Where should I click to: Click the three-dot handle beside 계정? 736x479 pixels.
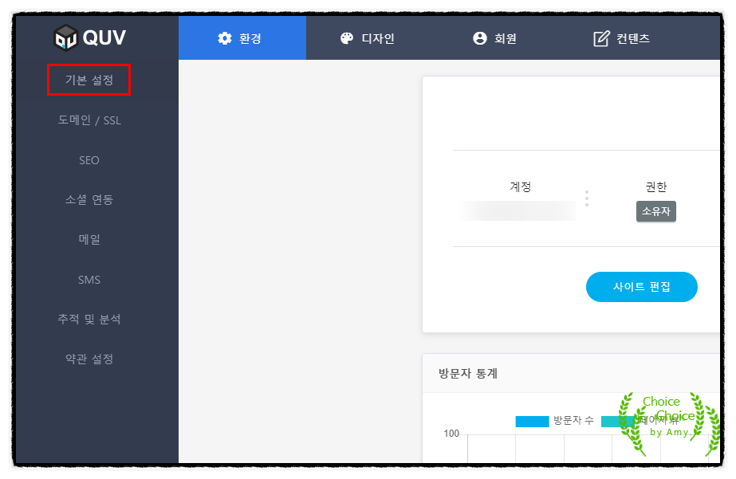point(587,198)
